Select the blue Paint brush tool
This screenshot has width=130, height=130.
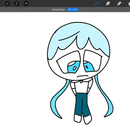97,3
